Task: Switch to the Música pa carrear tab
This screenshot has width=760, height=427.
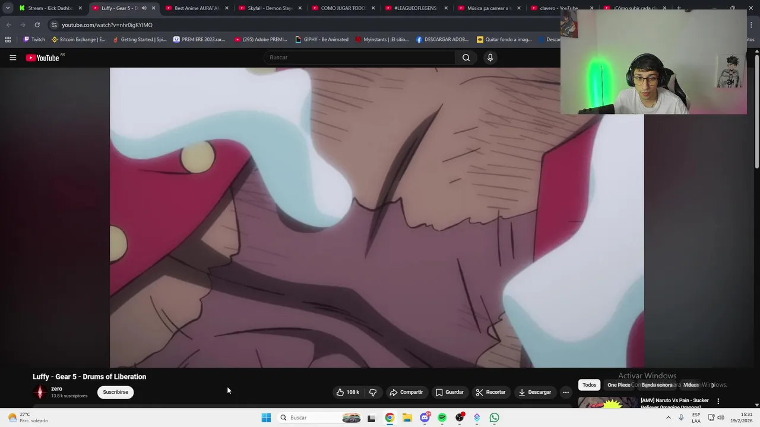Action: pyautogui.click(x=489, y=8)
